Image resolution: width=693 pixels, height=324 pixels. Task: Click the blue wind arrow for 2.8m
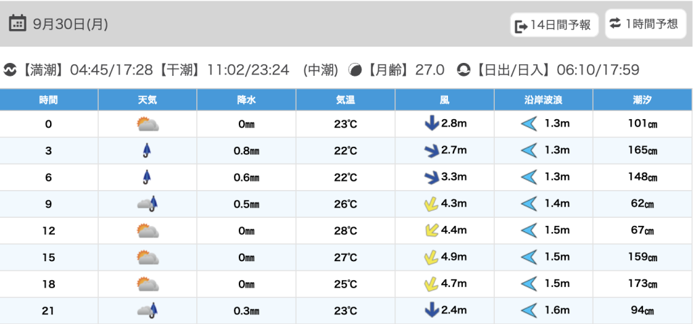point(430,124)
